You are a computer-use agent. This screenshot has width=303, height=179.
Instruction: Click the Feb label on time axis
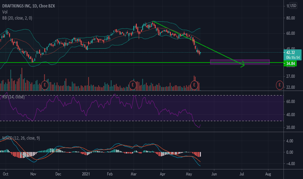coord(110,174)
